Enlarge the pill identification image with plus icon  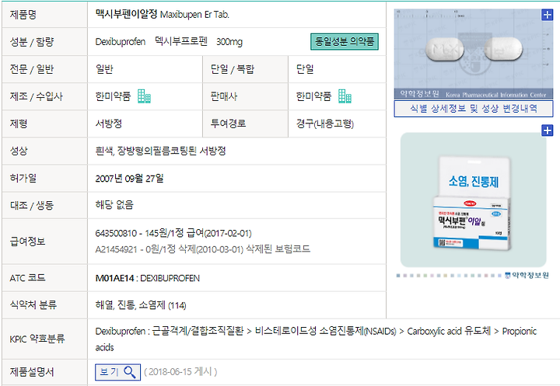click(547, 15)
